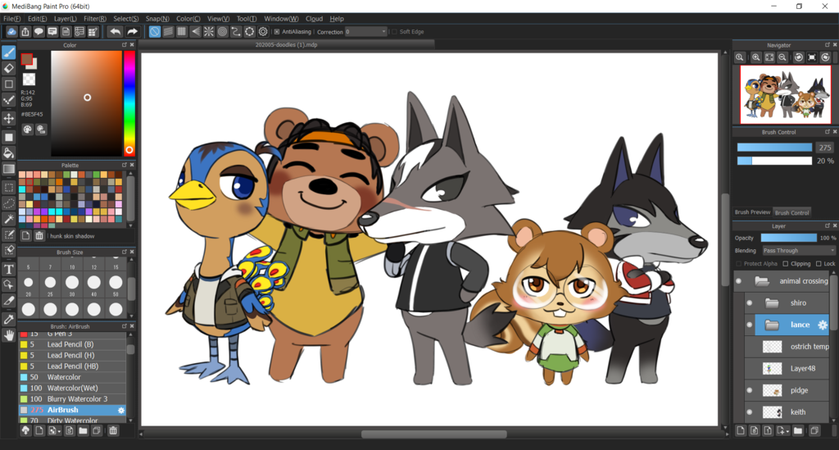The image size is (839, 450).
Task: Enable the parallel lines snap
Action: (x=168, y=32)
